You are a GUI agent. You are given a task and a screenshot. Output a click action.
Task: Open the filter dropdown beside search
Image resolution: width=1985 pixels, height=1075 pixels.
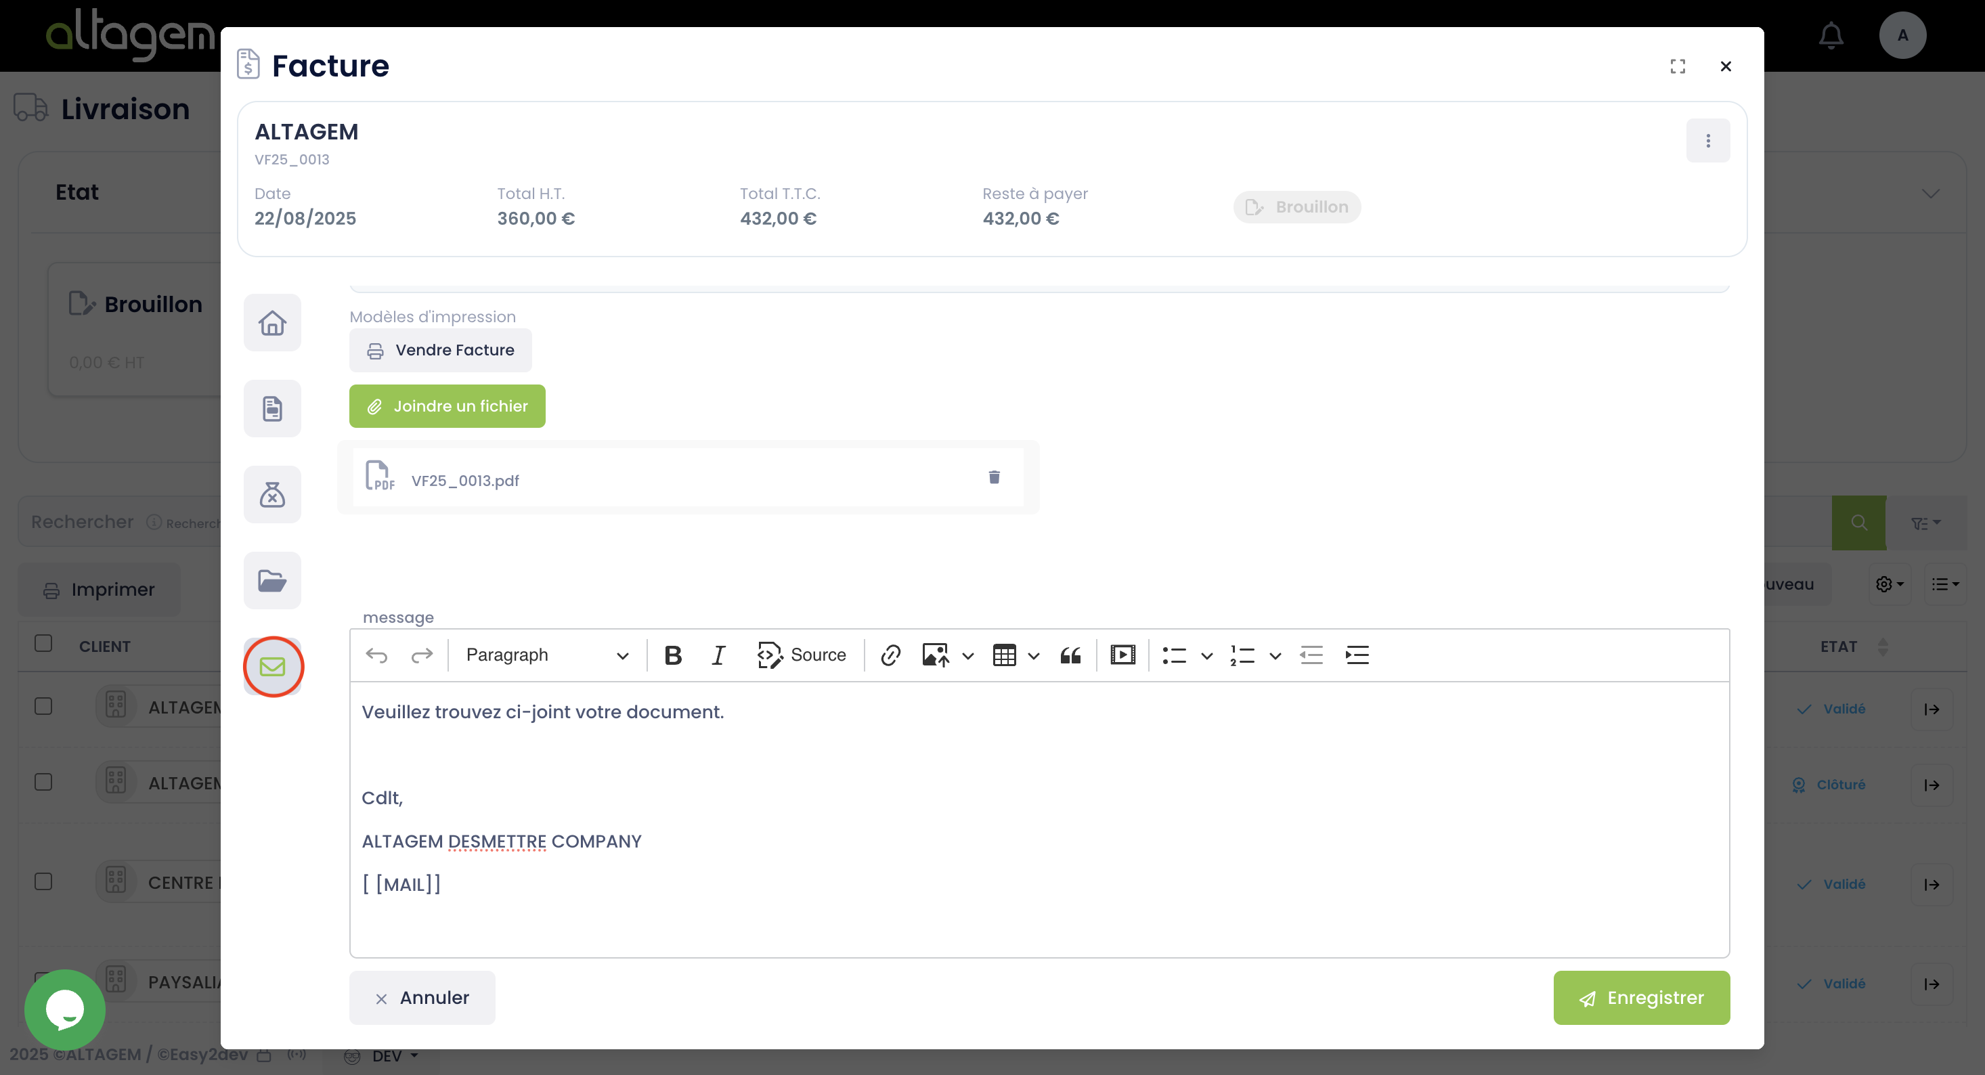[1925, 523]
